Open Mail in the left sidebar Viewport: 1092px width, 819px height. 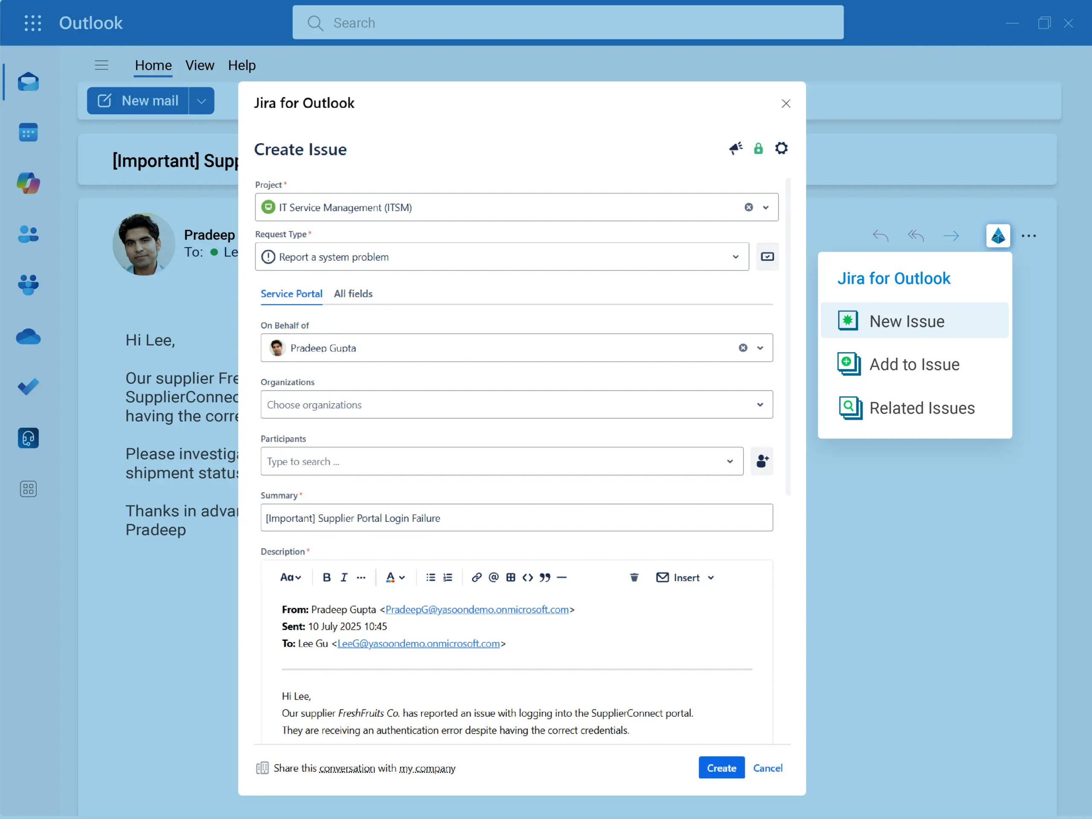point(28,81)
